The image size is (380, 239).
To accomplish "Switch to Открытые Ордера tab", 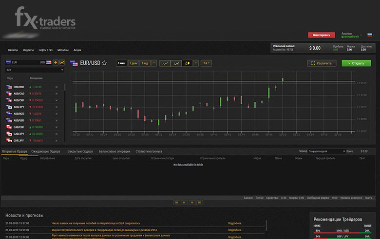I will click(15, 151).
